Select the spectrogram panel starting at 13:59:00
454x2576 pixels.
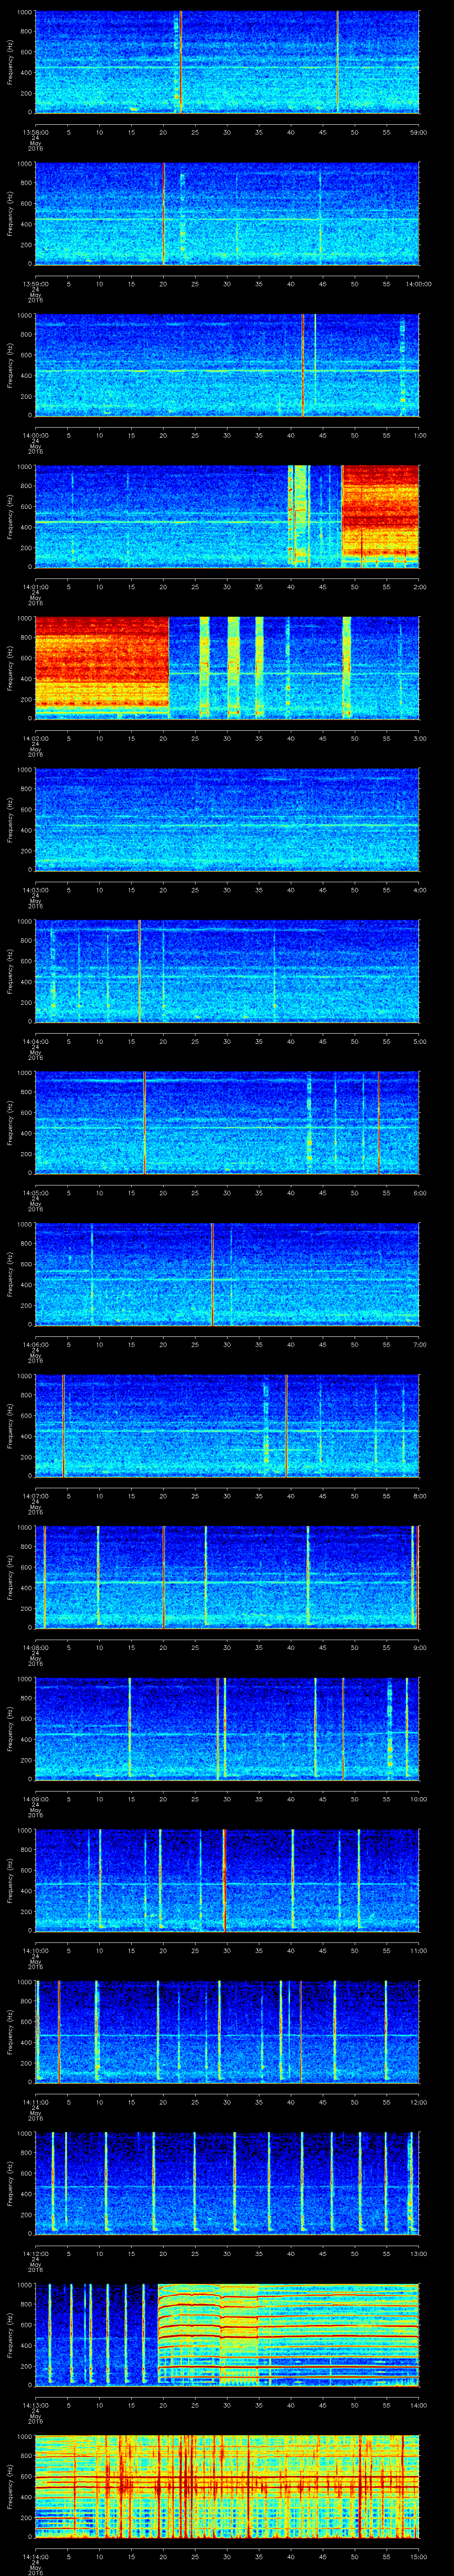pos(227,213)
